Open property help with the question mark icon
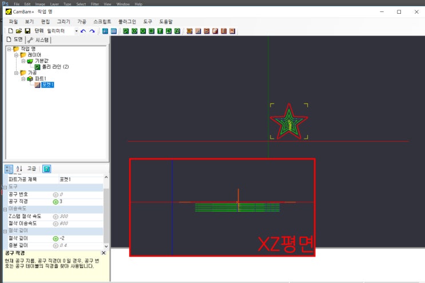 (x=47, y=169)
